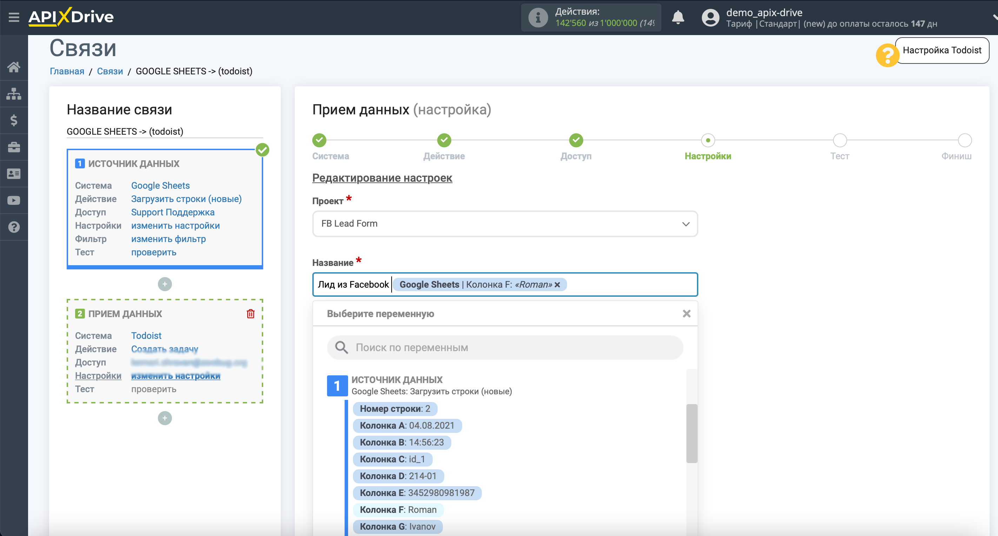Click the source data number badge
The width and height of the screenshot is (998, 536).
(x=337, y=386)
